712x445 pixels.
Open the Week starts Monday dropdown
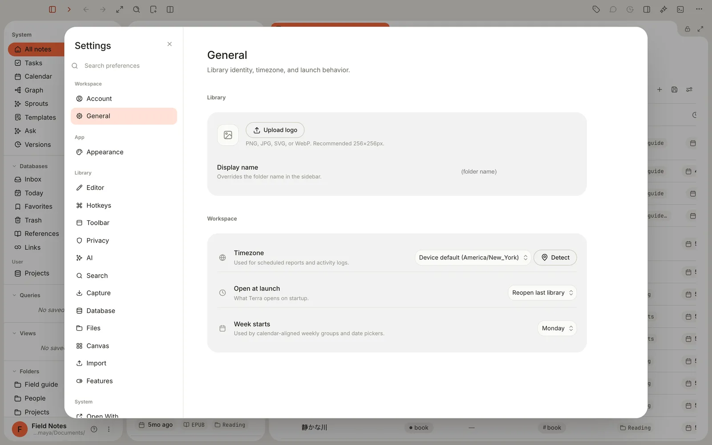point(557,328)
